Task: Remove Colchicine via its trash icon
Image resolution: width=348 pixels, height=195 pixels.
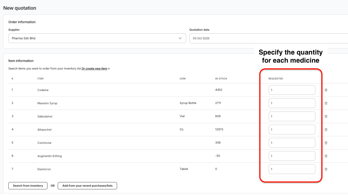Action: coord(326,143)
